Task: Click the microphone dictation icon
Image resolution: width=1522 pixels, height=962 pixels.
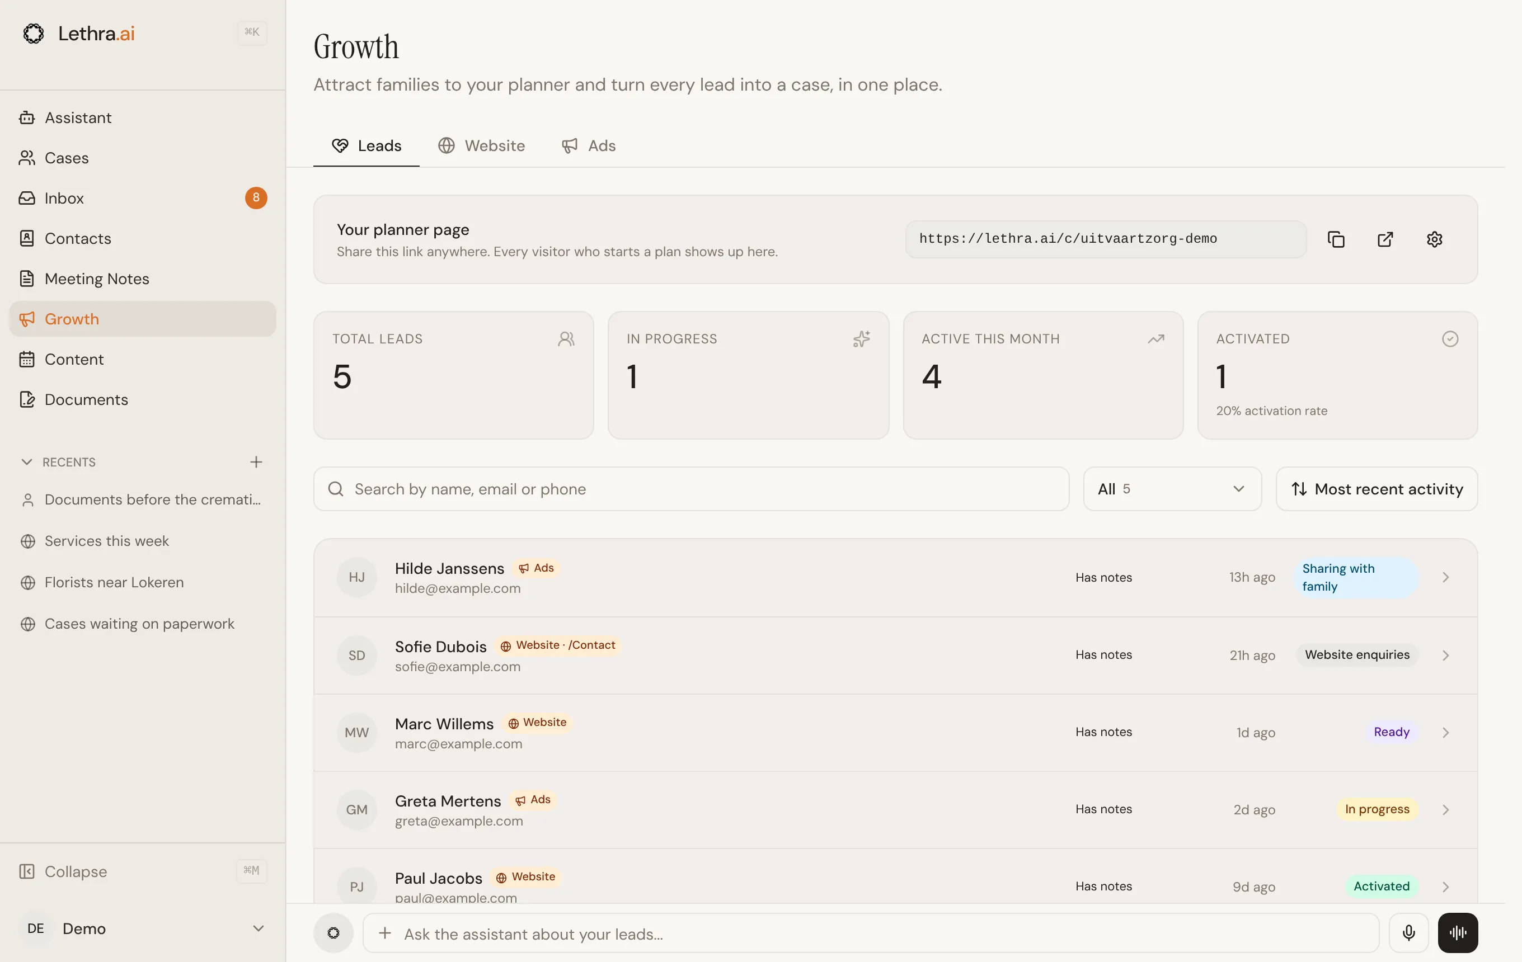Action: pyautogui.click(x=1408, y=933)
